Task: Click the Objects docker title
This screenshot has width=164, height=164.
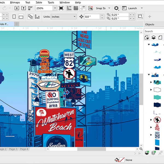Action: click(x=150, y=25)
